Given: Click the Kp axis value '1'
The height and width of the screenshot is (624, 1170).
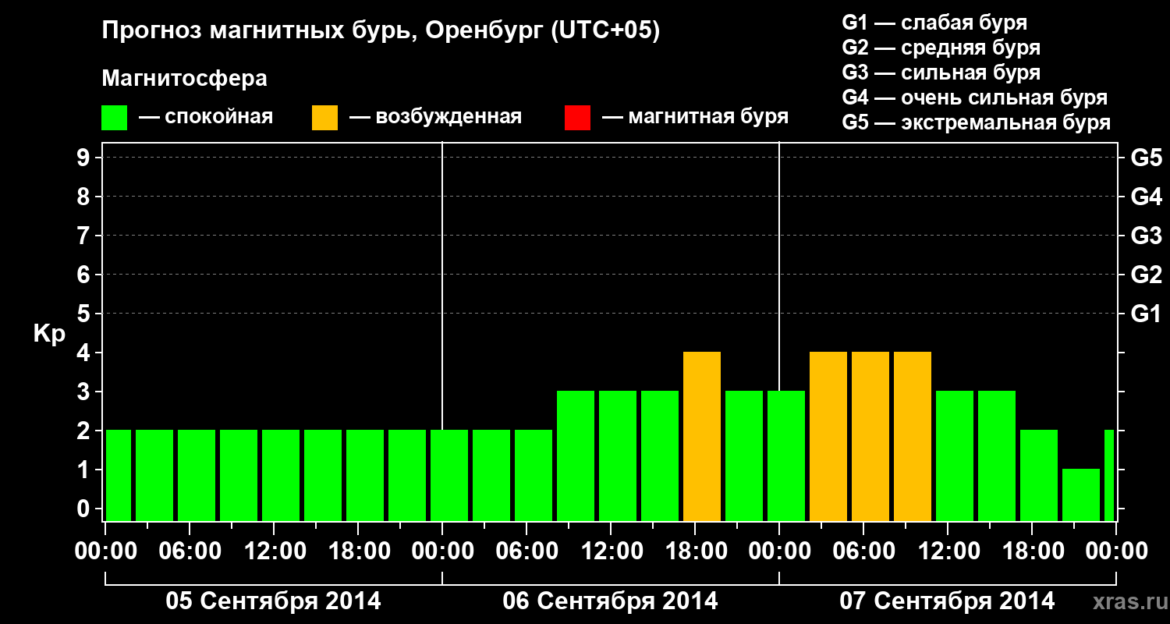Looking at the screenshot, I should pos(85,470).
